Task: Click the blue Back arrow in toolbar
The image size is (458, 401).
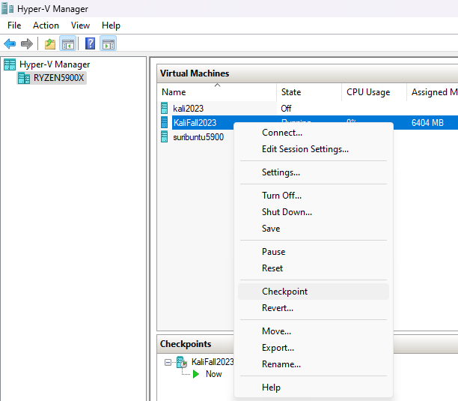Action: 10,44
